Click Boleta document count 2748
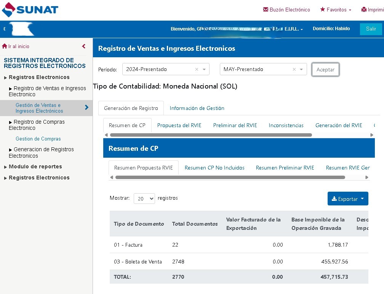This screenshot has width=384, height=294. [x=178, y=262]
